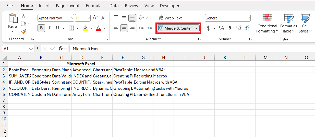Switch to the Developer tab
This screenshot has height=137, width=315.
(x=169, y=6)
